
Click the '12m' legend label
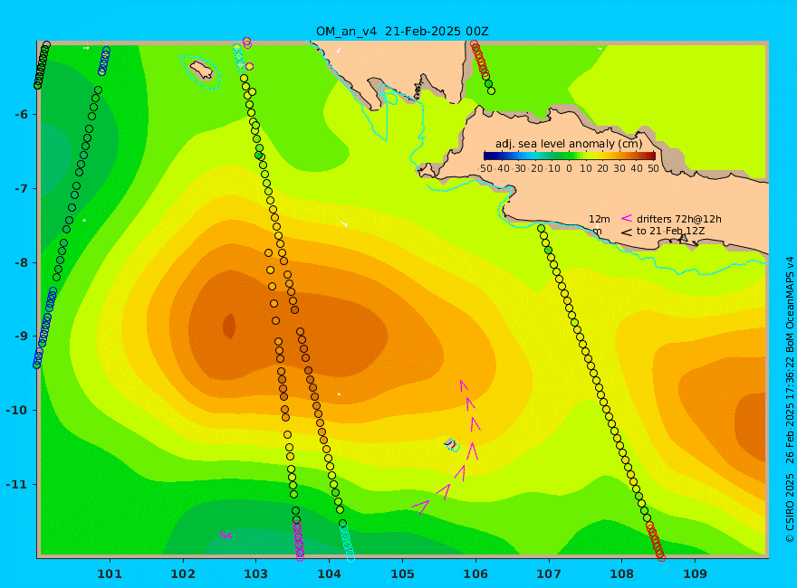pyautogui.click(x=600, y=219)
